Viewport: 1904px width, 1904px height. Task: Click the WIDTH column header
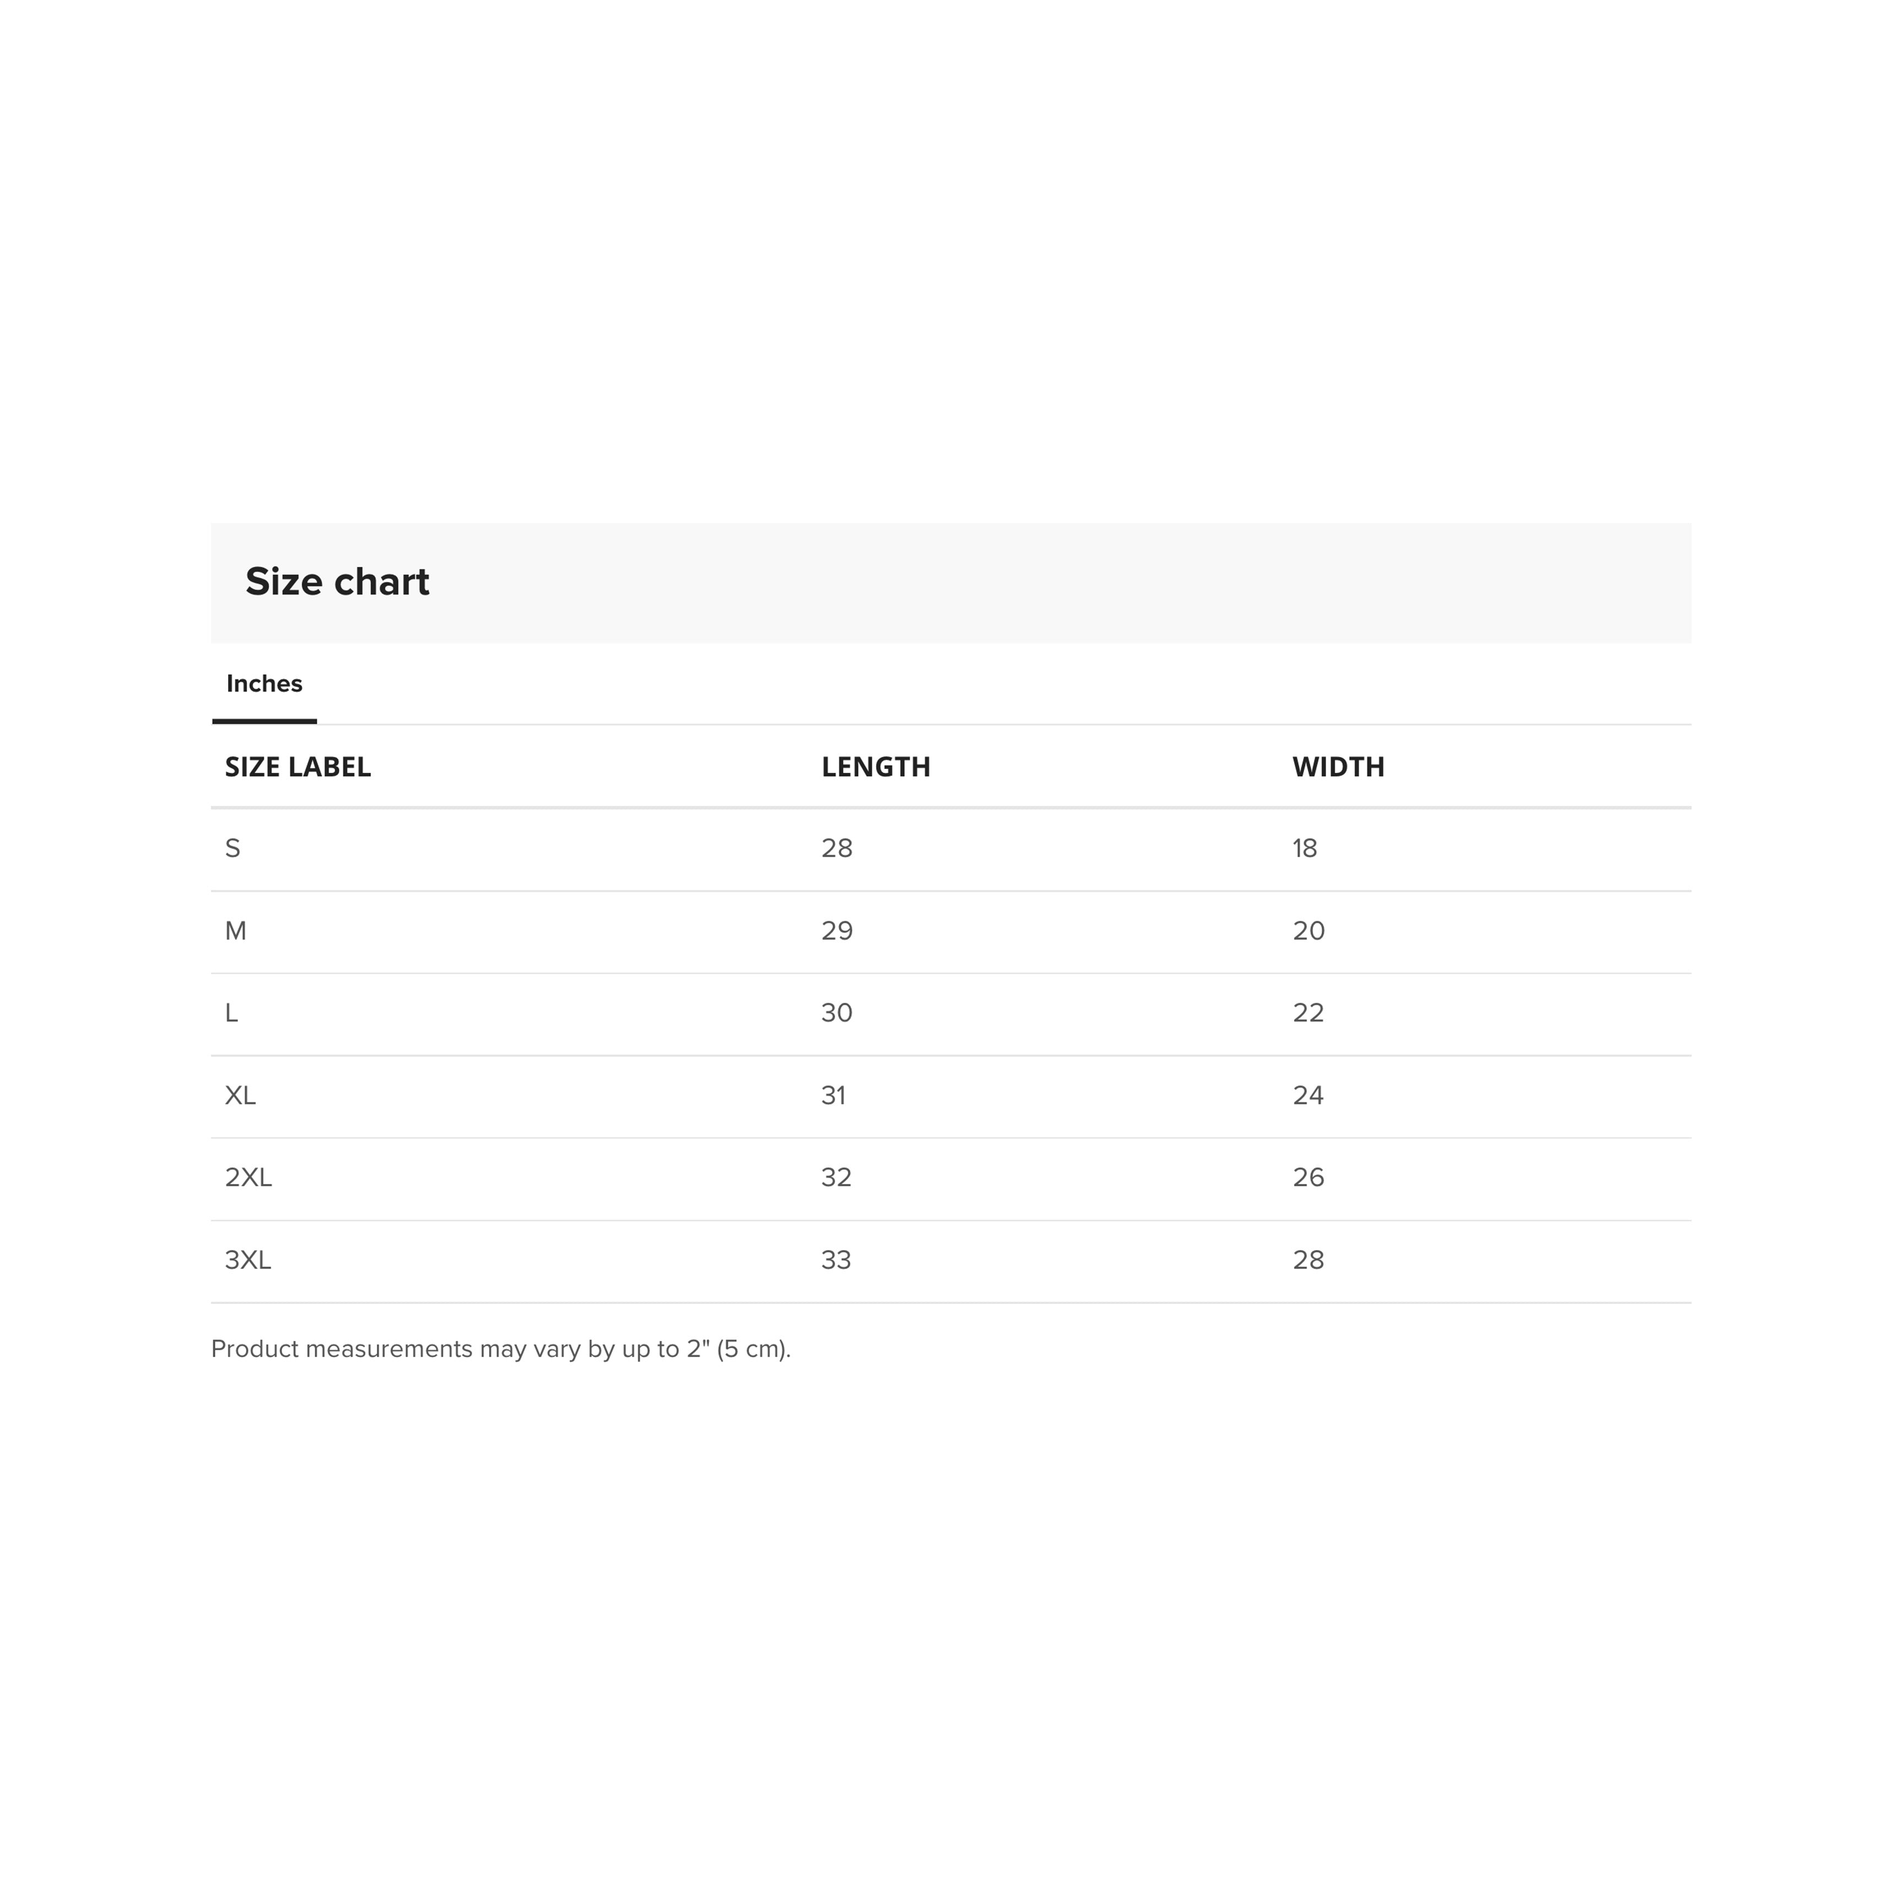[1337, 767]
